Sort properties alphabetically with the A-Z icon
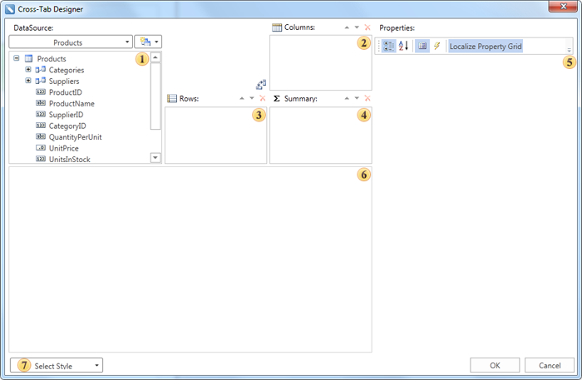 click(x=403, y=47)
